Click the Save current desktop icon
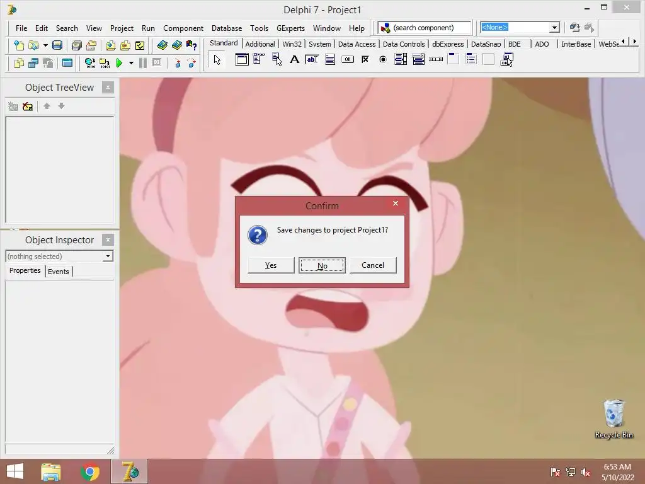 point(574,28)
